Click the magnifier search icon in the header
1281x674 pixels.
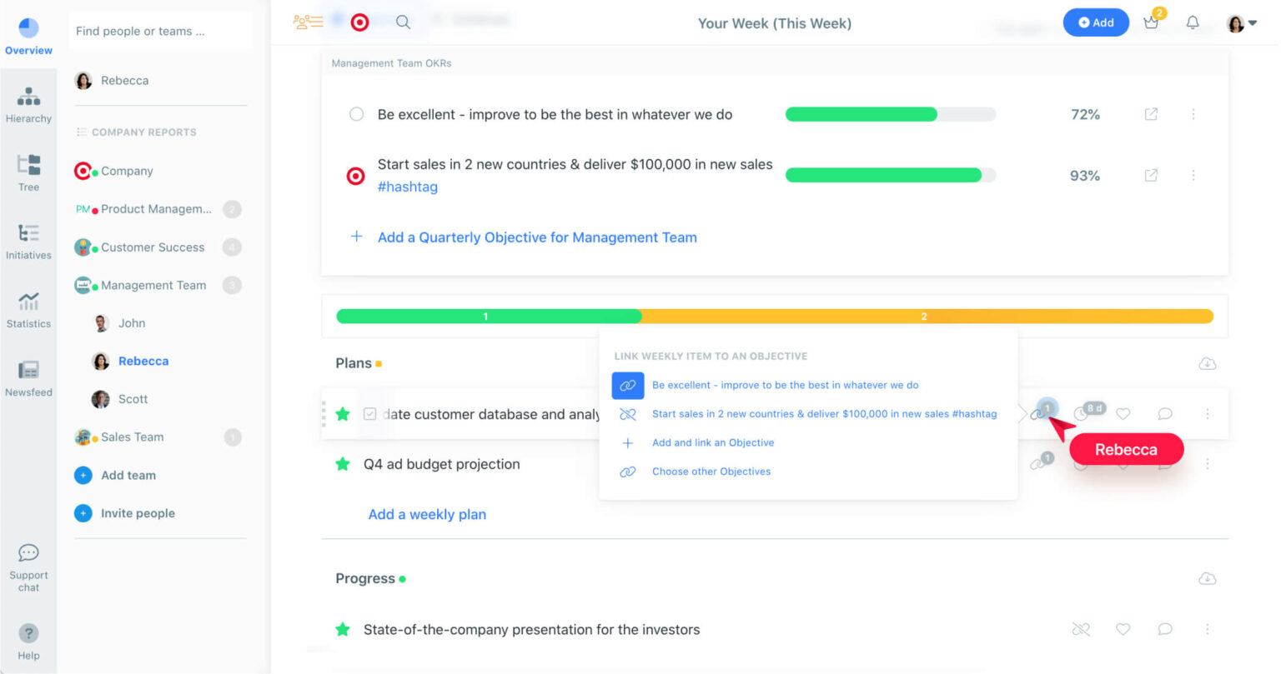pos(403,22)
